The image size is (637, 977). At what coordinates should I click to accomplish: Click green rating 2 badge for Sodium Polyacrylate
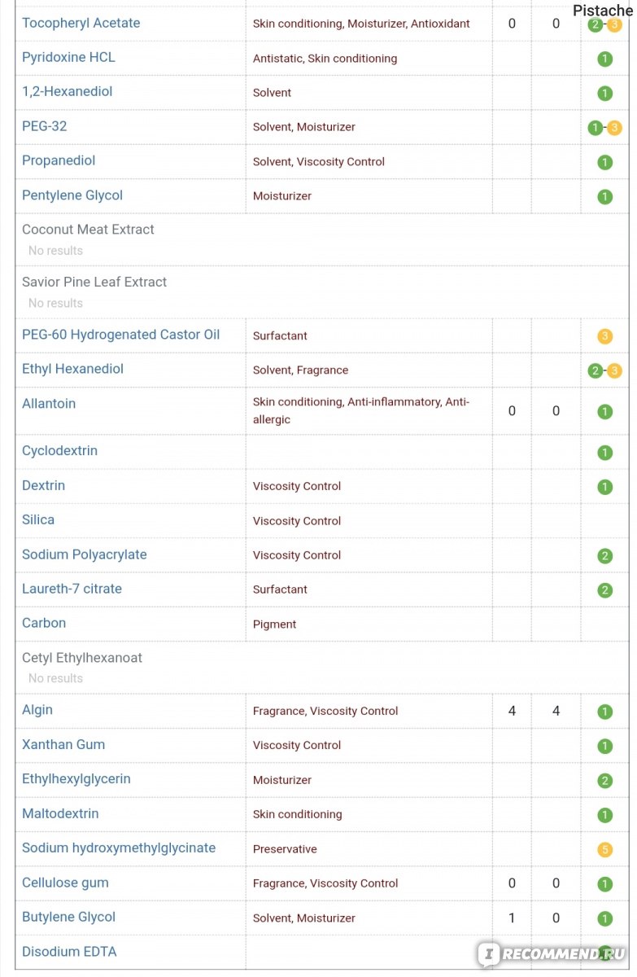(x=604, y=556)
